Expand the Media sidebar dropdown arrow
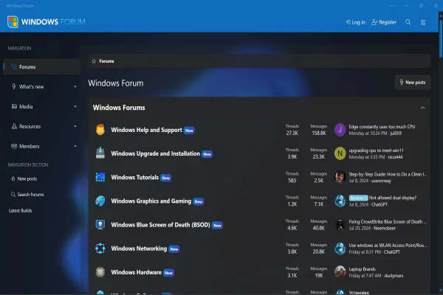The height and width of the screenshot is (295, 443). (x=75, y=107)
